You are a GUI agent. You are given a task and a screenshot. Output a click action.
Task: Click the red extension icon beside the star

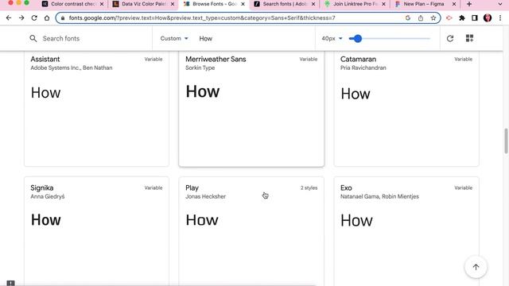point(449,17)
